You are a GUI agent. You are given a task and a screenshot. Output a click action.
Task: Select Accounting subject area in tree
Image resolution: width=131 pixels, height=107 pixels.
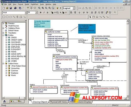coord(15,68)
